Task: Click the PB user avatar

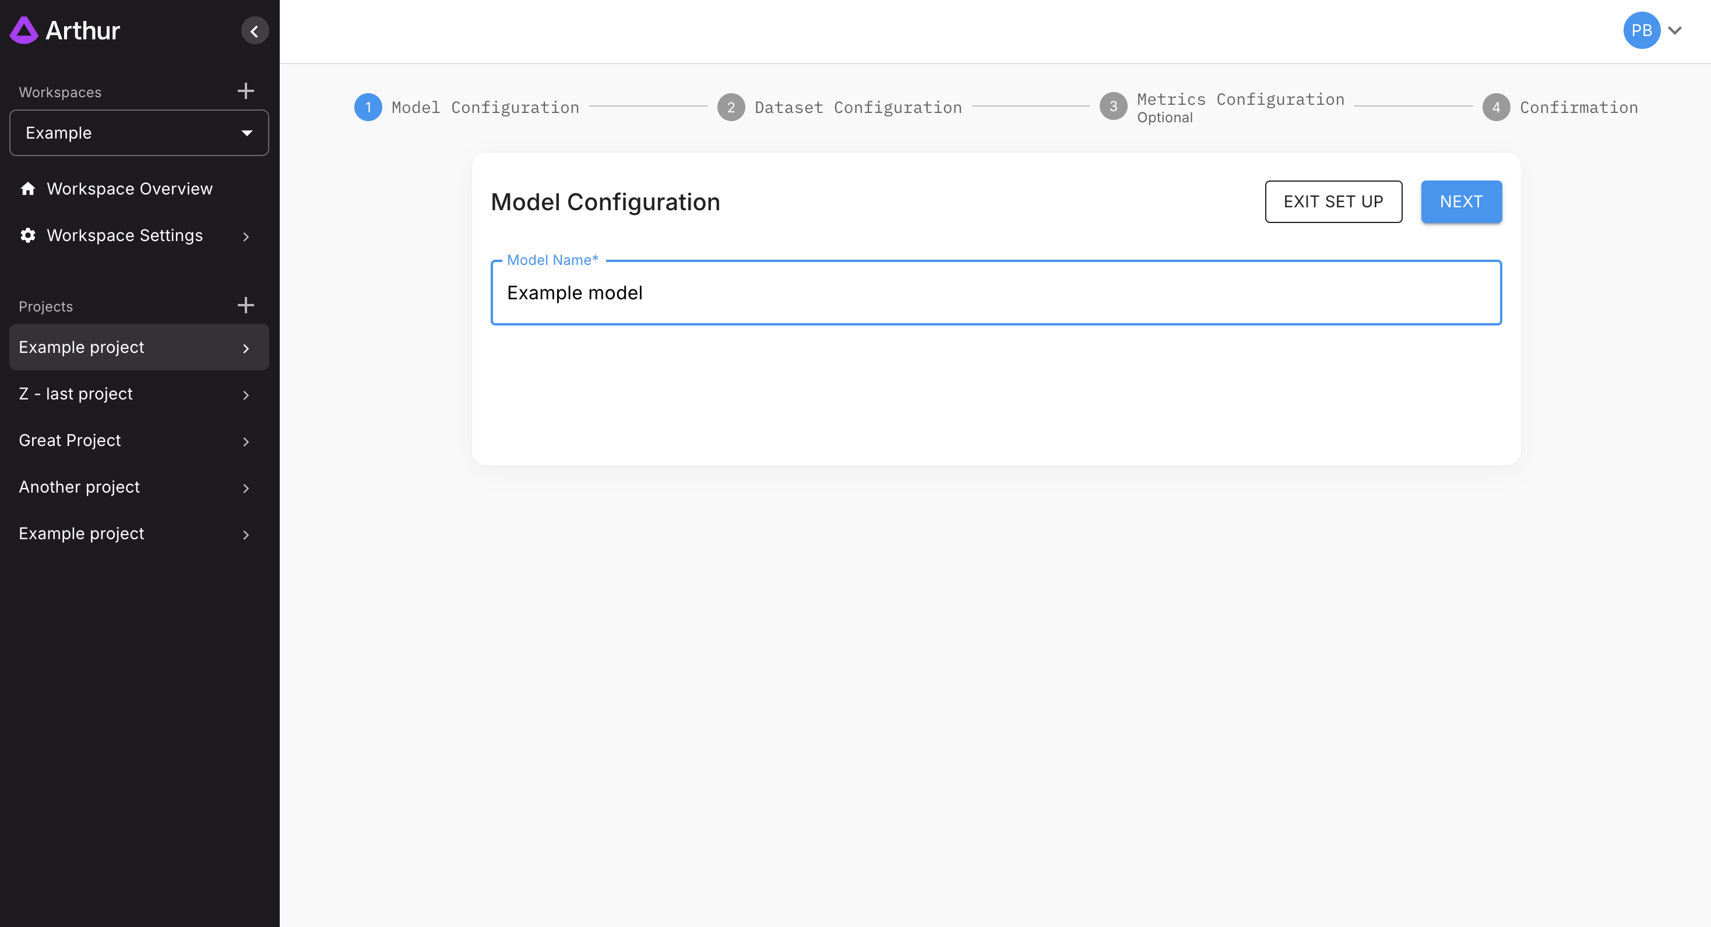Action: (x=1641, y=30)
